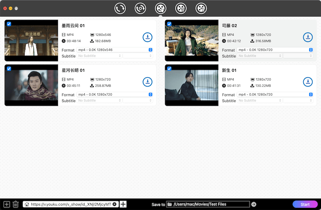Click the size icon beside 316.58MB
The height and width of the screenshot is (210, 321).
tap(252, 41)
